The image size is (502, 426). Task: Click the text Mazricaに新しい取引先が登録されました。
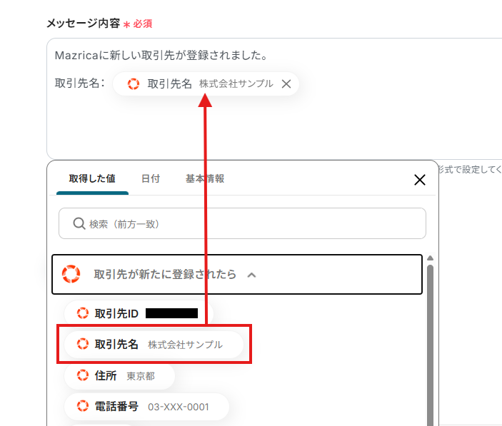161,56
